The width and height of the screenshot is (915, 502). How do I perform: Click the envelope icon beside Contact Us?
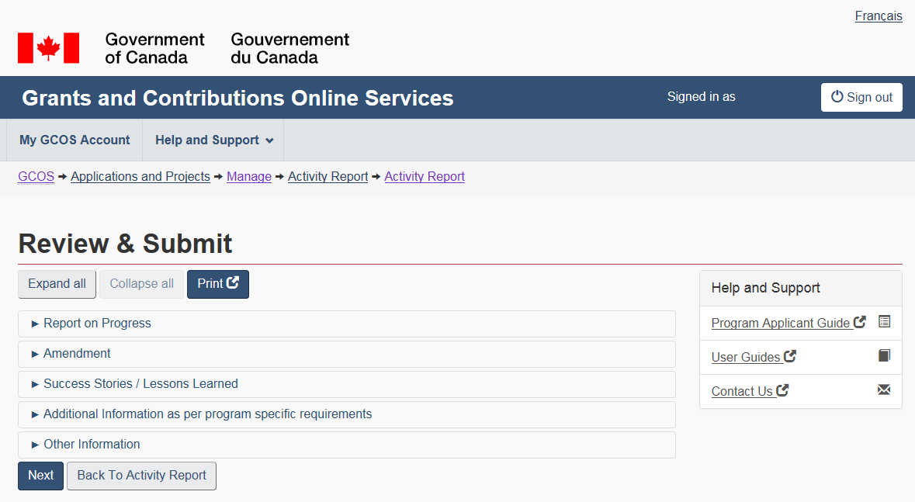884,390
